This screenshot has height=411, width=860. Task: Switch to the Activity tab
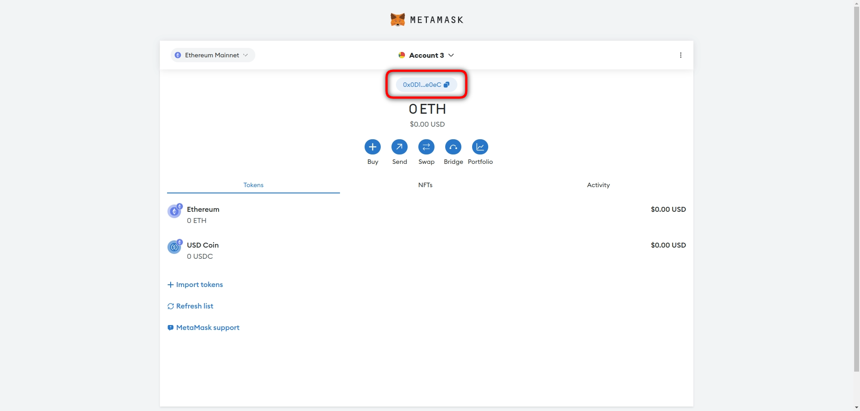pos(598,185)
